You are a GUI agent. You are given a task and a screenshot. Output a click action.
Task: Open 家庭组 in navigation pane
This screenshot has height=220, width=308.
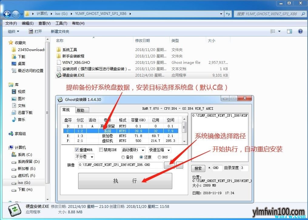[x=17, y=134]
